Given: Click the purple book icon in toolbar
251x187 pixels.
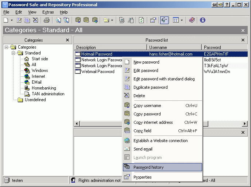Looking at the screenshot, I should coord(192,20).
